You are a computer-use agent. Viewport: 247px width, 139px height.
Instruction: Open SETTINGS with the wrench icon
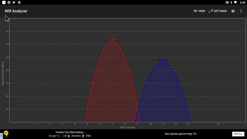[218, 11]
